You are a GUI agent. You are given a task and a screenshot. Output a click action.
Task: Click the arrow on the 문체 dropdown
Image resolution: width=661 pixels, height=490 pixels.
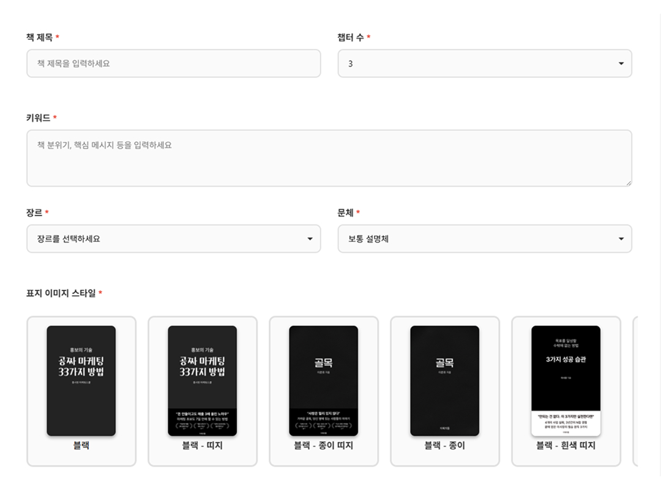621,239
